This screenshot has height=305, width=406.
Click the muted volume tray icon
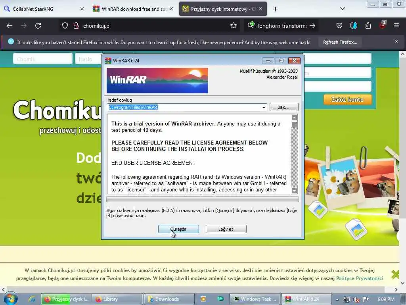[356, 299]
